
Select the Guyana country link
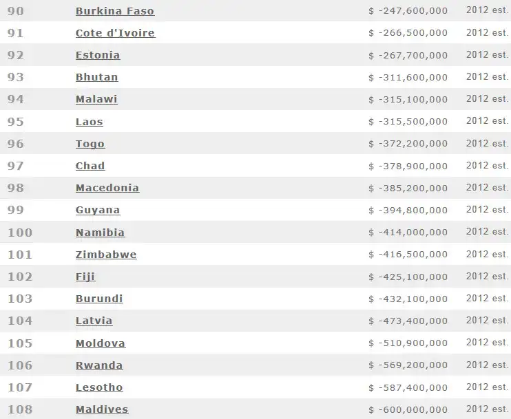(98, 210)
